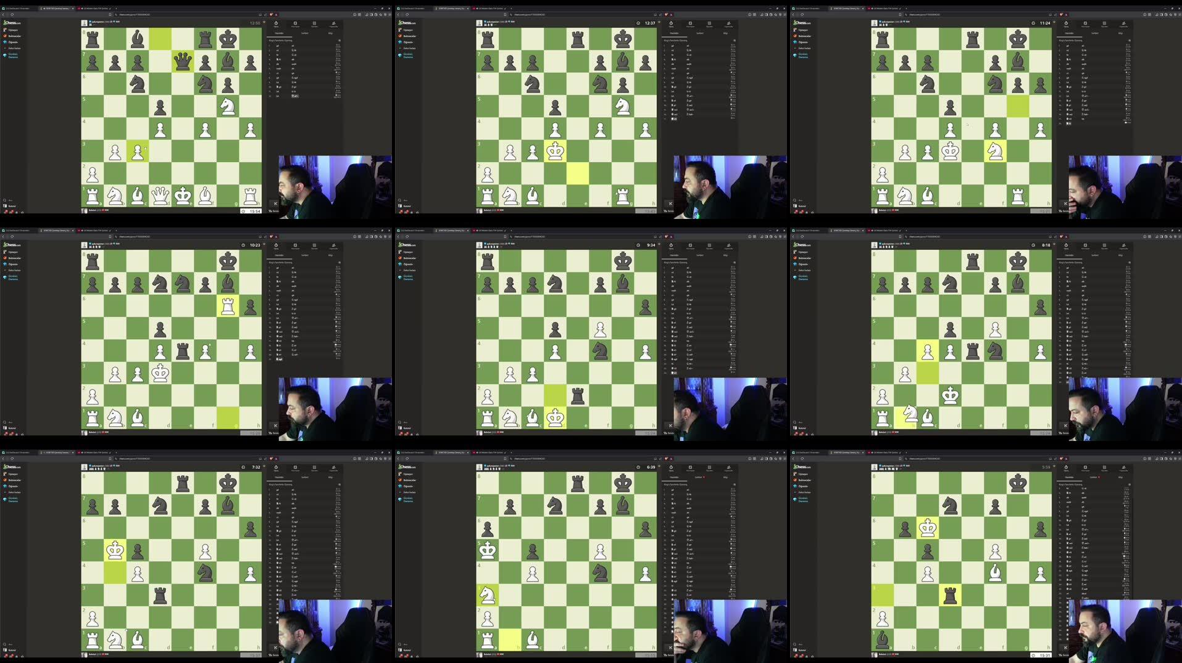The image size is (1182, 663).
Task: Click the 12:37 opponent clock
Action: tap(646, 23)
